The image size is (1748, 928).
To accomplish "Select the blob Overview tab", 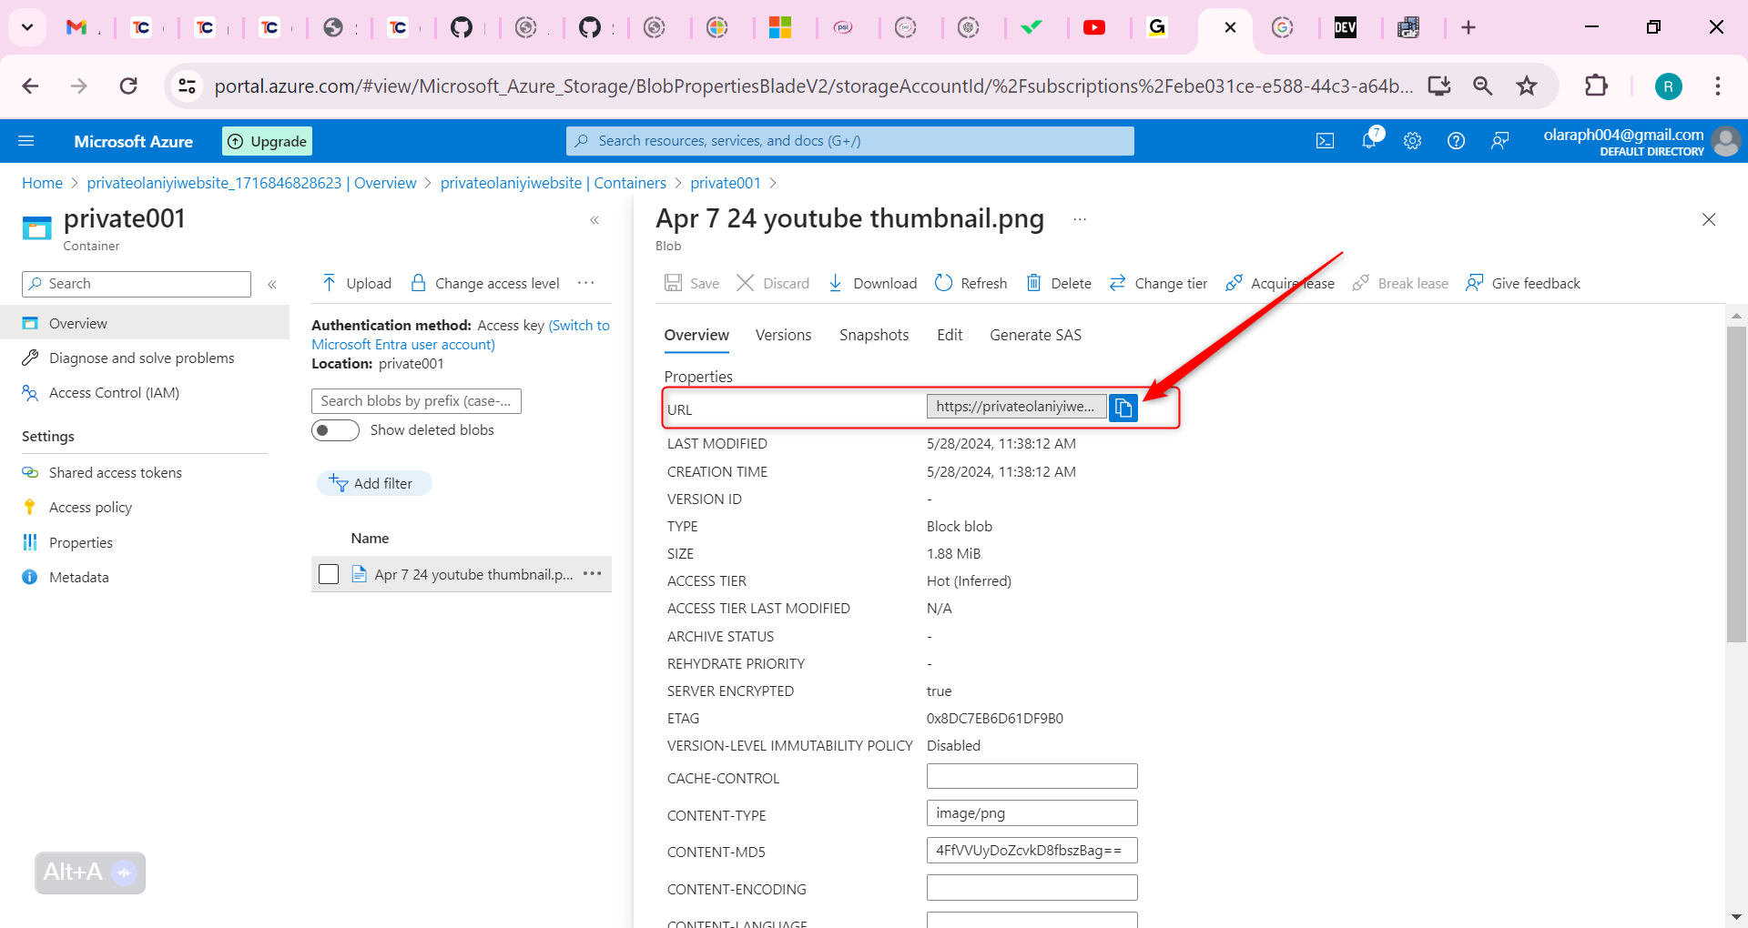I will [696, 335].
